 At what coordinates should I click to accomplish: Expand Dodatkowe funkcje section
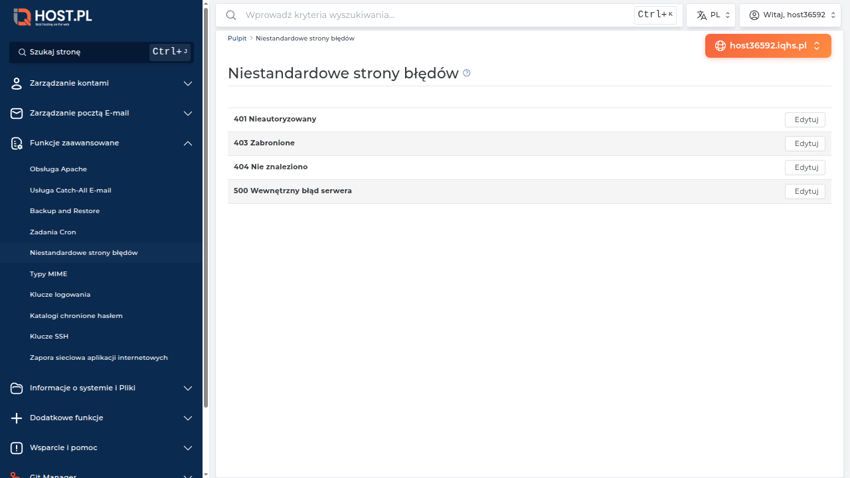(x=188, y=418)
